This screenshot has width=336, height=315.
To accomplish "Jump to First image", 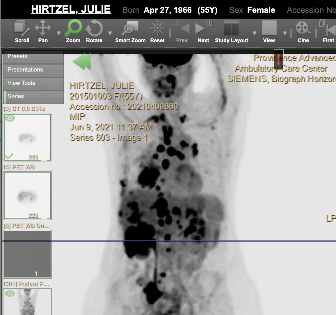I will [x=329, y=32].
